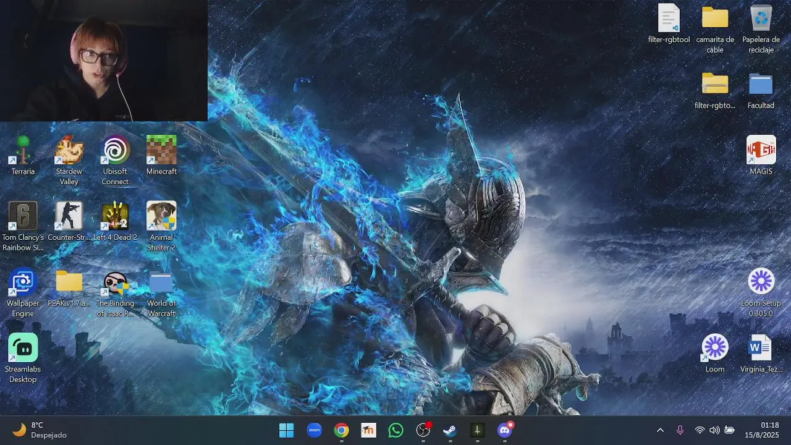The height and width of the screenshot is (445, 791).
Task: Switch to Google Chrome in the taskbar
Action: tap(341, 430)
